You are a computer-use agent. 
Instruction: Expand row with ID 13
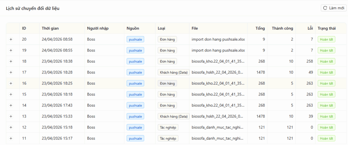[x=11, y=117]
